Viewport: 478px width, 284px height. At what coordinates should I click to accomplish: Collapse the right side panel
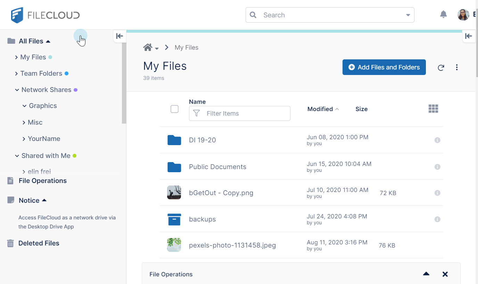(468, 36)
